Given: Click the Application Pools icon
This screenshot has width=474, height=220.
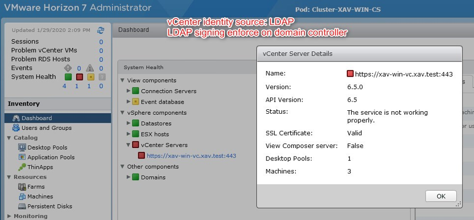Looking at the screenshot, I should click(22, 157).
